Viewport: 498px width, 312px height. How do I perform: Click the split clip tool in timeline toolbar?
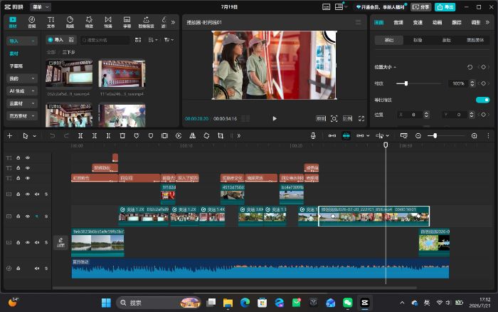point(80,136)
